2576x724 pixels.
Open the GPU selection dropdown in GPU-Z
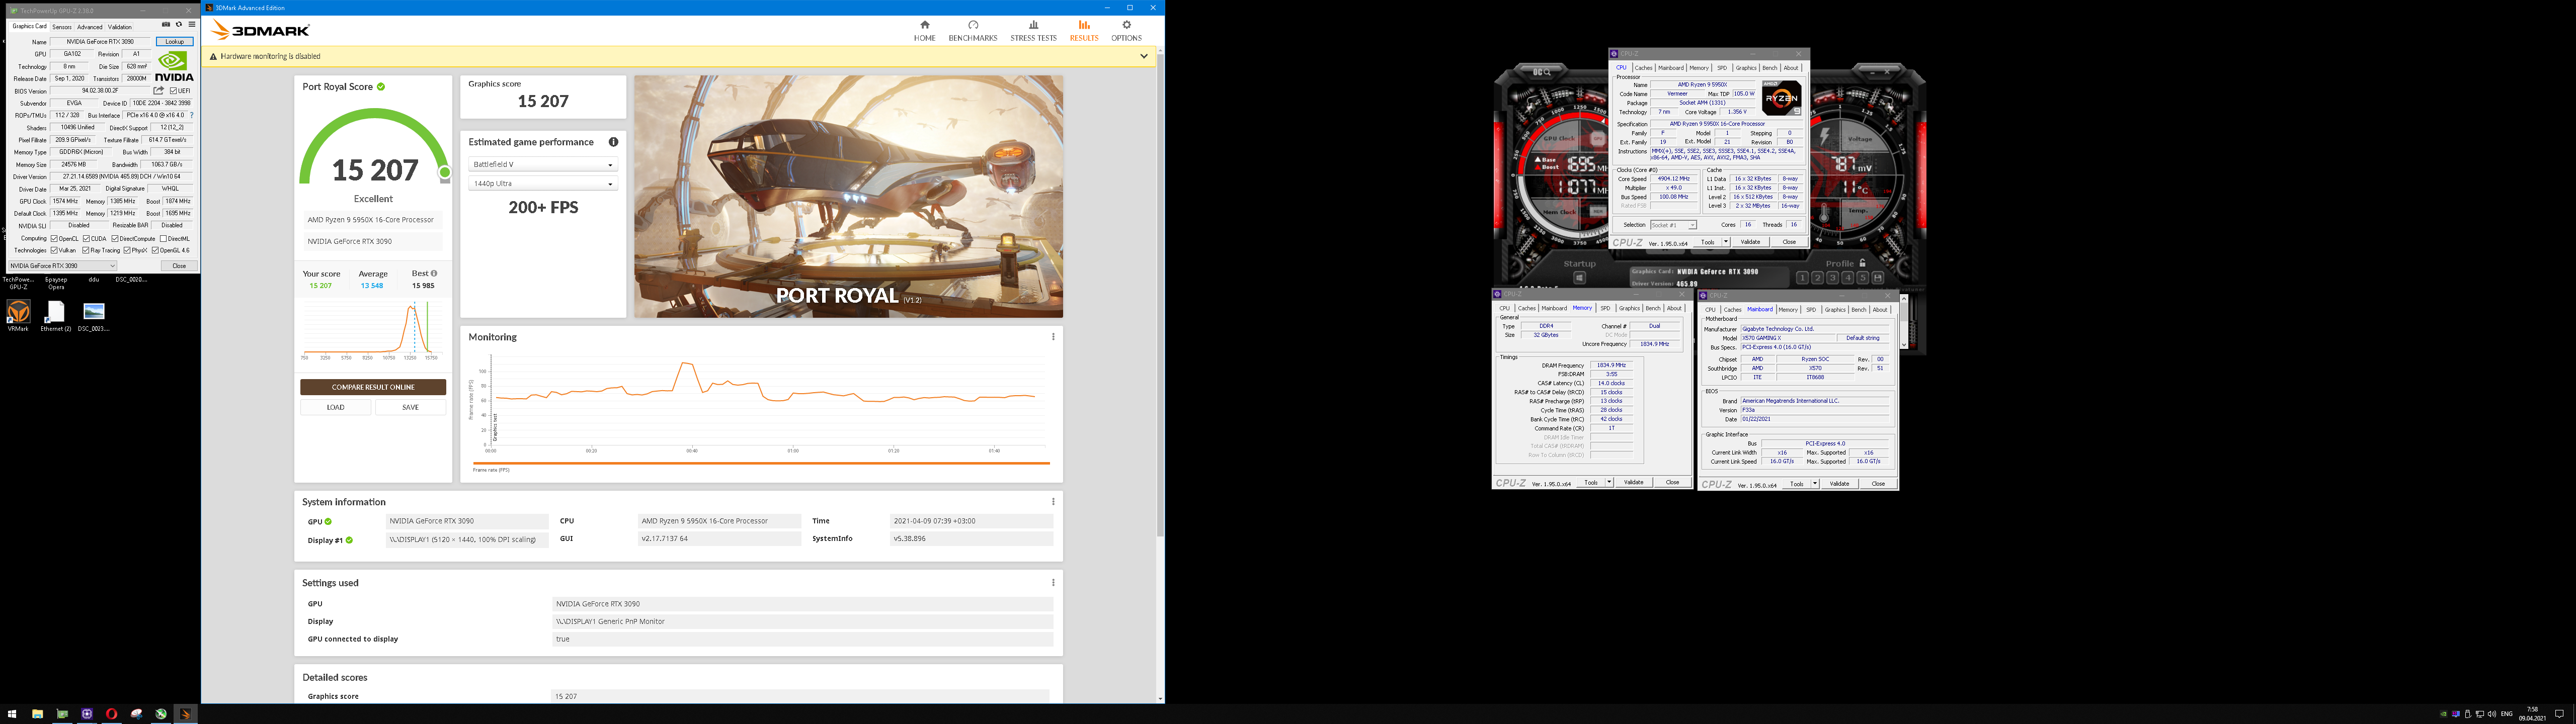pos(63,266)
